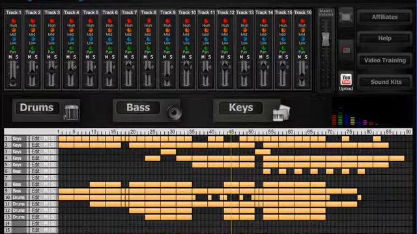Open the Affiliates page

click(384, 17)
